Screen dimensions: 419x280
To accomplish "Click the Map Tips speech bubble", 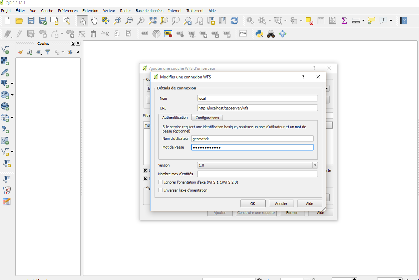I will click(372, 21).
